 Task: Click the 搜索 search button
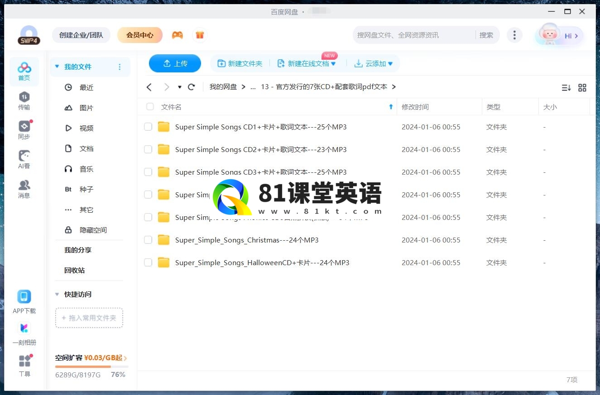point(486,35)
